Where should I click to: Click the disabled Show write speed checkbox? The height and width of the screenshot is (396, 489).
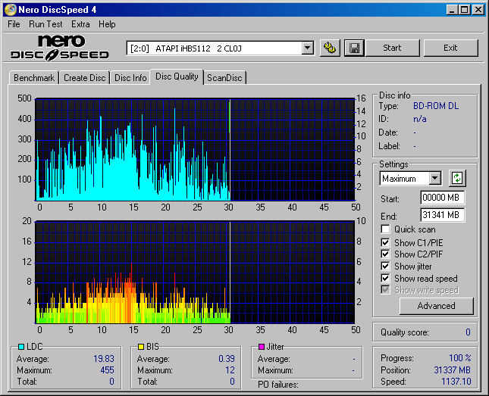pos(385,290)
